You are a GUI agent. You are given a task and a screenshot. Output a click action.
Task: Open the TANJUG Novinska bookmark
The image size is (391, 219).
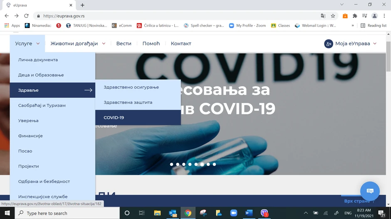(87, 26)
